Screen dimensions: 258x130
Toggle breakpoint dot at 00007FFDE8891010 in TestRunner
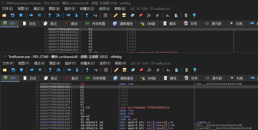point(37,122)
